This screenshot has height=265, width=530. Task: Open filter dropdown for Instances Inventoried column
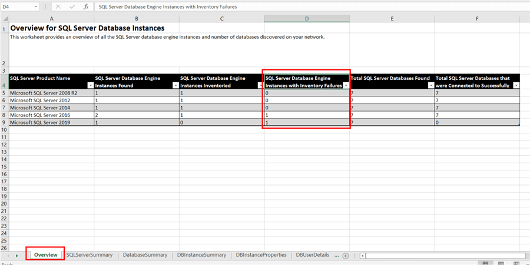click(261, 86)
